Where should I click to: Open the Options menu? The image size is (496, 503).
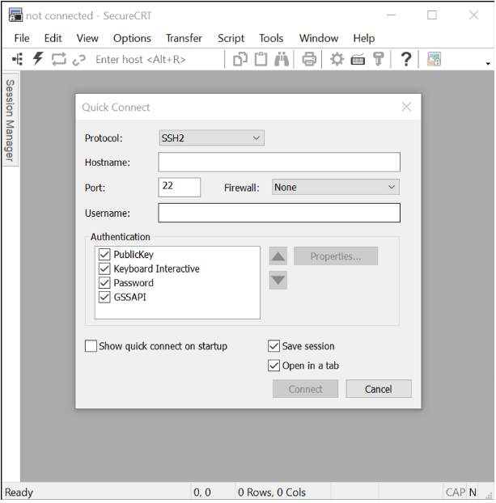[x=132, y=38]
